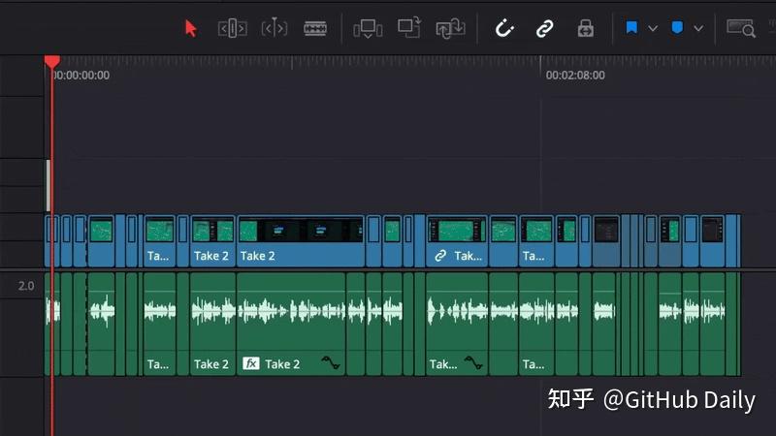Pick the Blade Edit (razor) tool
The width and height of the screenshot is (776, 436).
pos(315,28)
